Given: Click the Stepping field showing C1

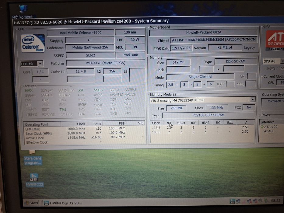Looking at the screenshot, I should coord(90,40).
